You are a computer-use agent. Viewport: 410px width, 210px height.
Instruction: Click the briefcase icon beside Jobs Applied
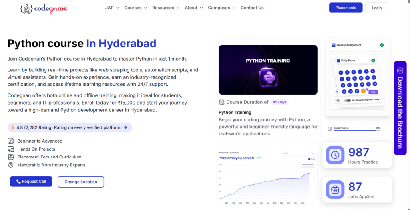coord(335,190)
